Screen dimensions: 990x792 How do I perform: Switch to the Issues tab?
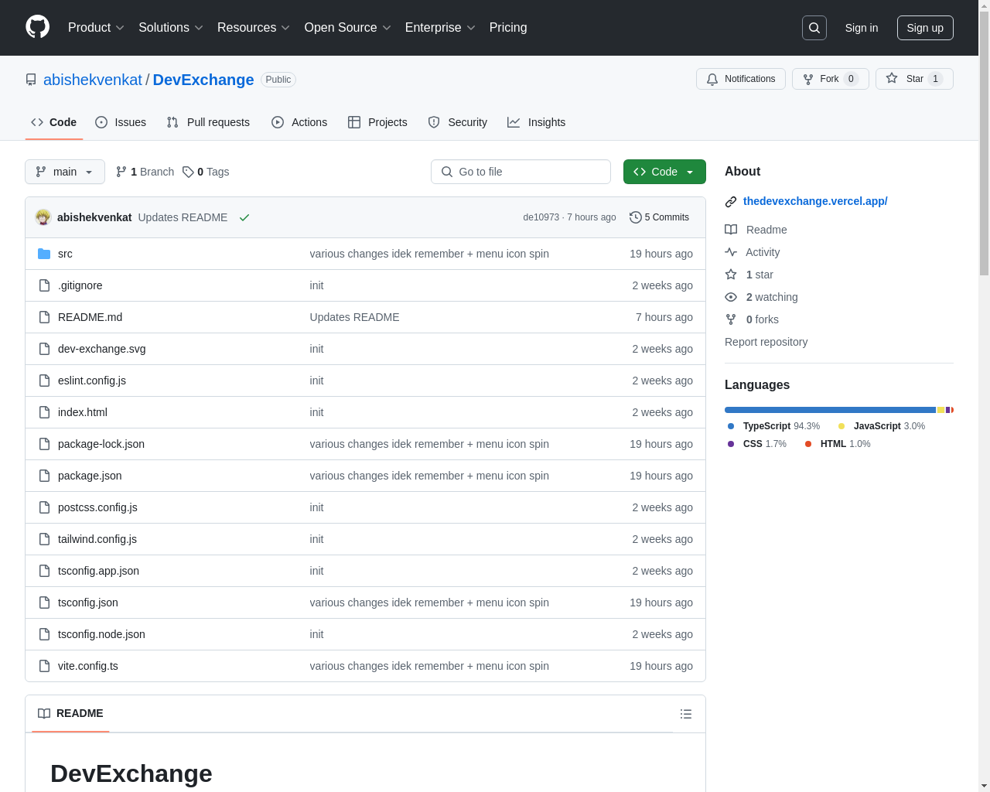click(x=121, y=122)
